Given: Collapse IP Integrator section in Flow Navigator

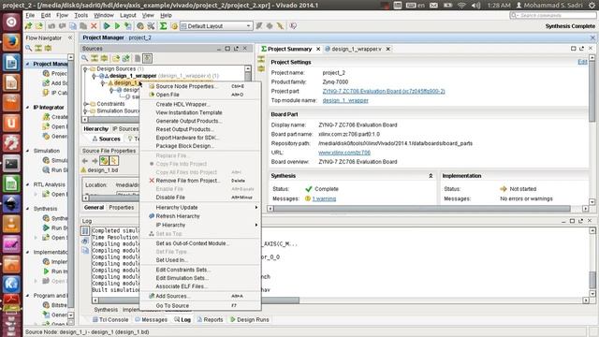Looking at the screenshot, I should 27,108.
